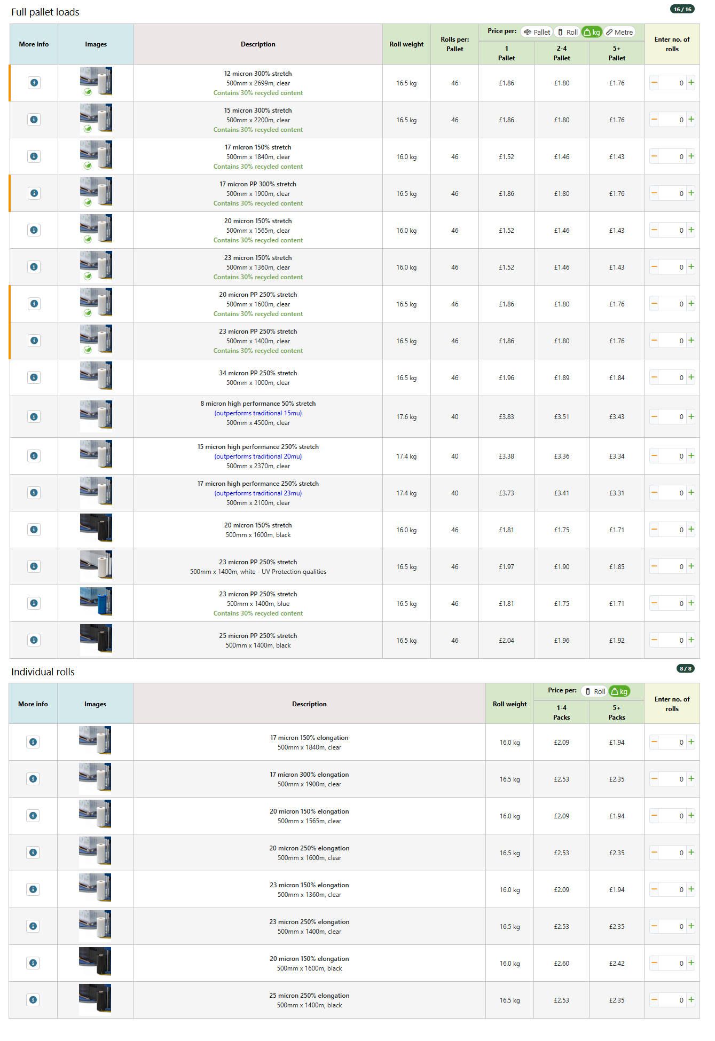The height and width of the screenshot is (1041, 715).
Task: Click '1-4 Packs' column header
Action: 561,713
